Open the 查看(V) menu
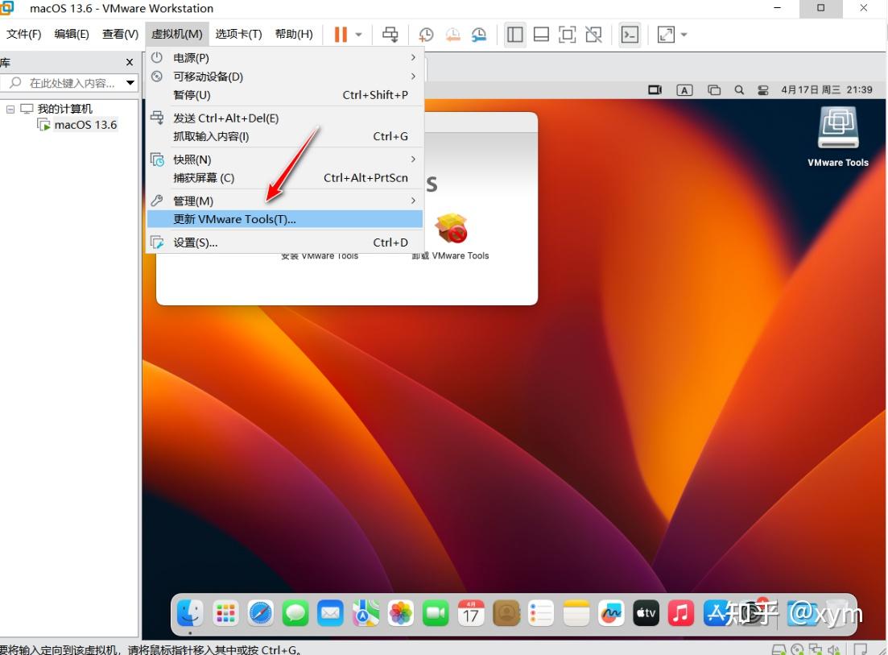Screen dimensions: 888x655 (120, 34)
